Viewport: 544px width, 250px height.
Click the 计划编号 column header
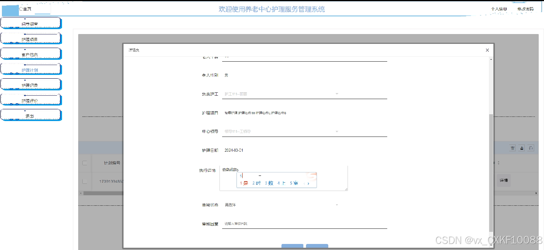pyautogui.click(x=112, y=163)
